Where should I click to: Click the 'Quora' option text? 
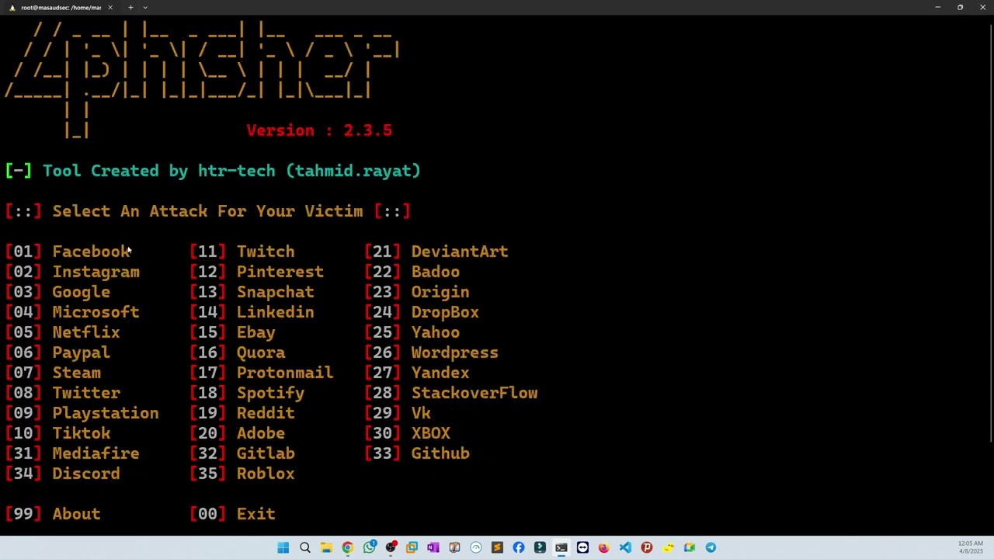[x=261, y=352]
